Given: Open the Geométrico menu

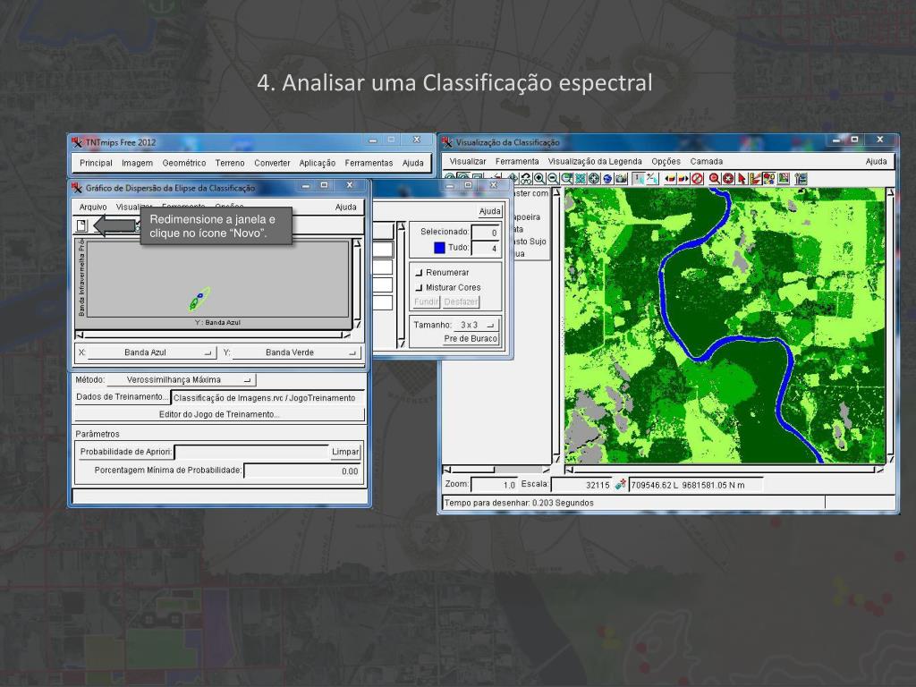Looking at the screenshot, I should pos(184,163).
